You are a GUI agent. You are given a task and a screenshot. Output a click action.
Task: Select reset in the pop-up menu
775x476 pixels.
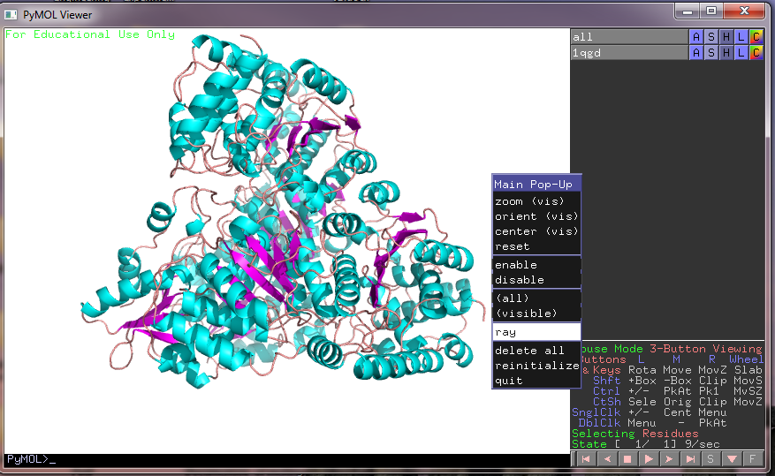pyautogui.click(x=536, y=246)
